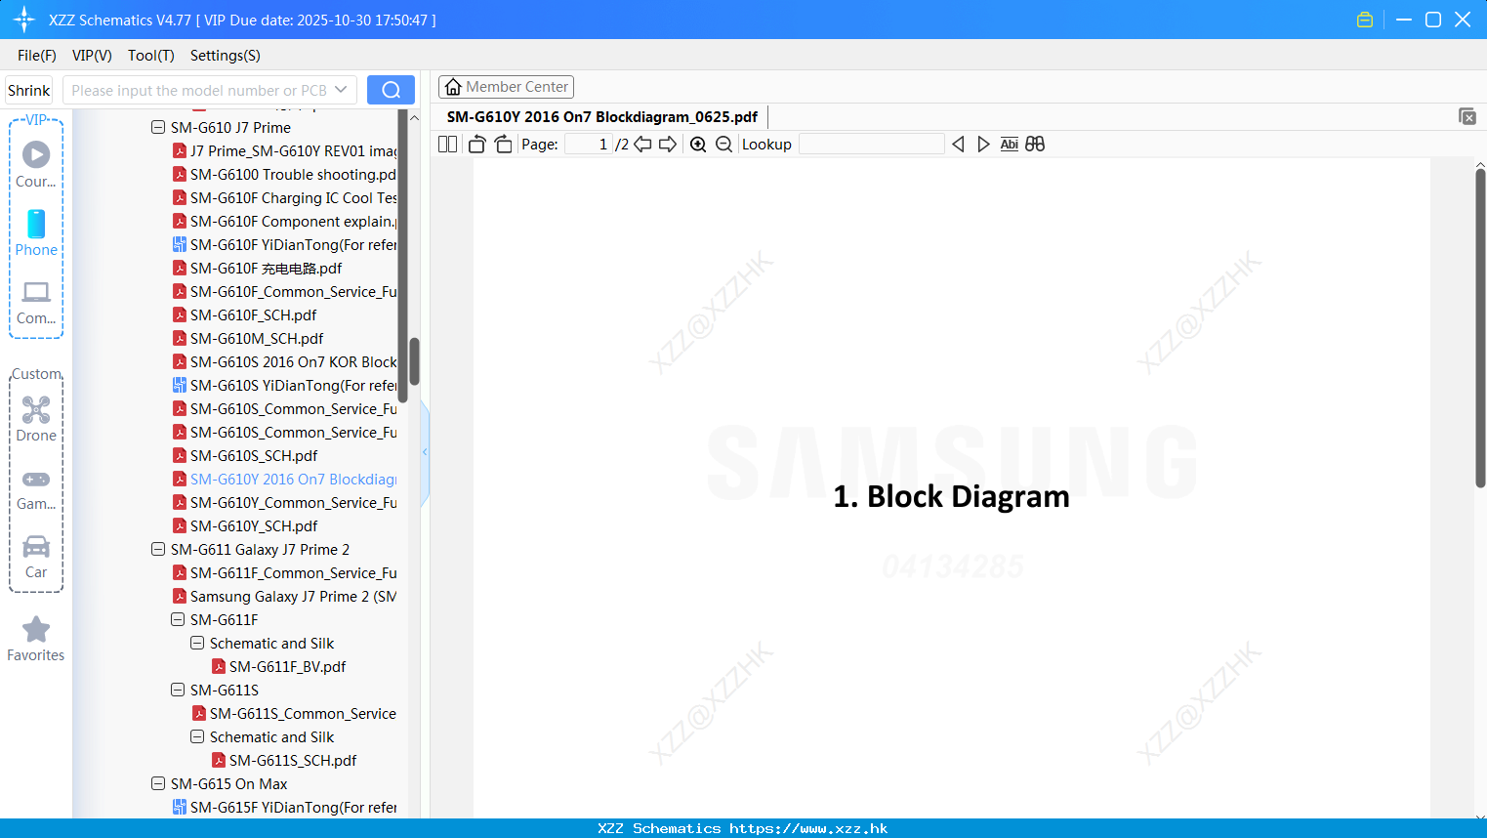Screen dimensions: 1487x838
Task: Click the blue search button
Action: 391,90
